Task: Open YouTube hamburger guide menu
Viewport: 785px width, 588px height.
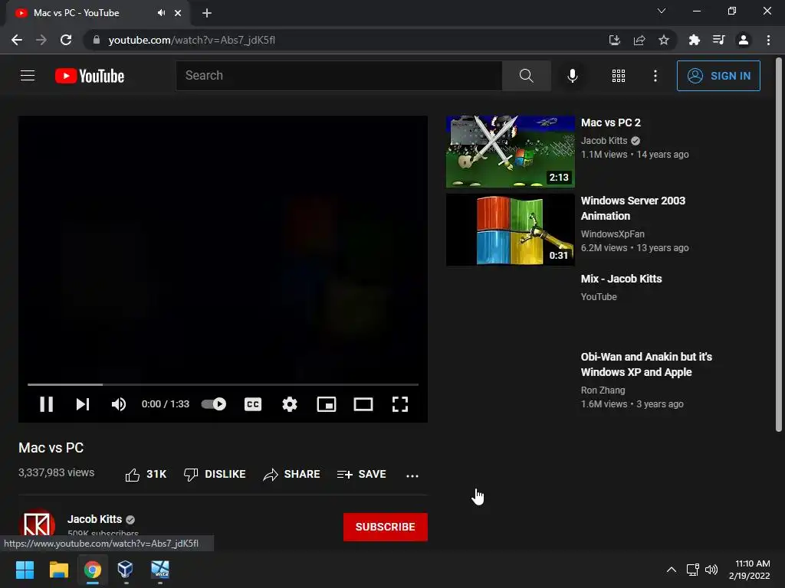Action: 28,76
